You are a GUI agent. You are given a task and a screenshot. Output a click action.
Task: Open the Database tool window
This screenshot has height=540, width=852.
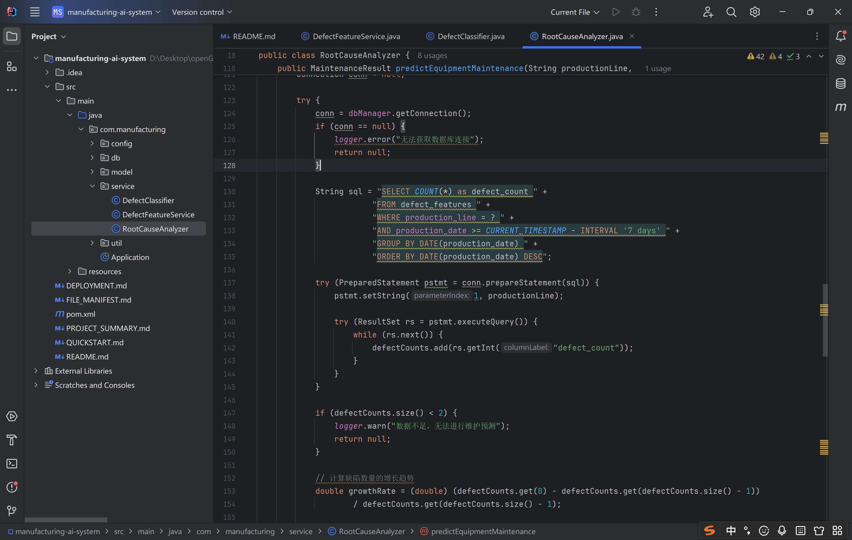pyautogui.click(x=841, y=83)
